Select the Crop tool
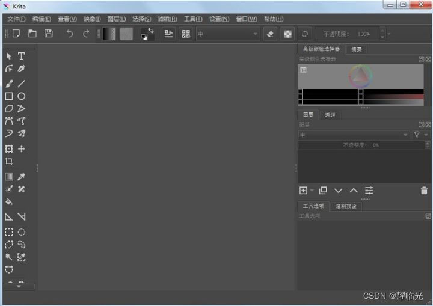The width and height of the screenshot is (433, 306). 9,161
